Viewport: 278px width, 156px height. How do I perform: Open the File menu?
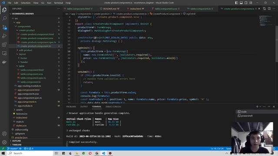(10, 3)
